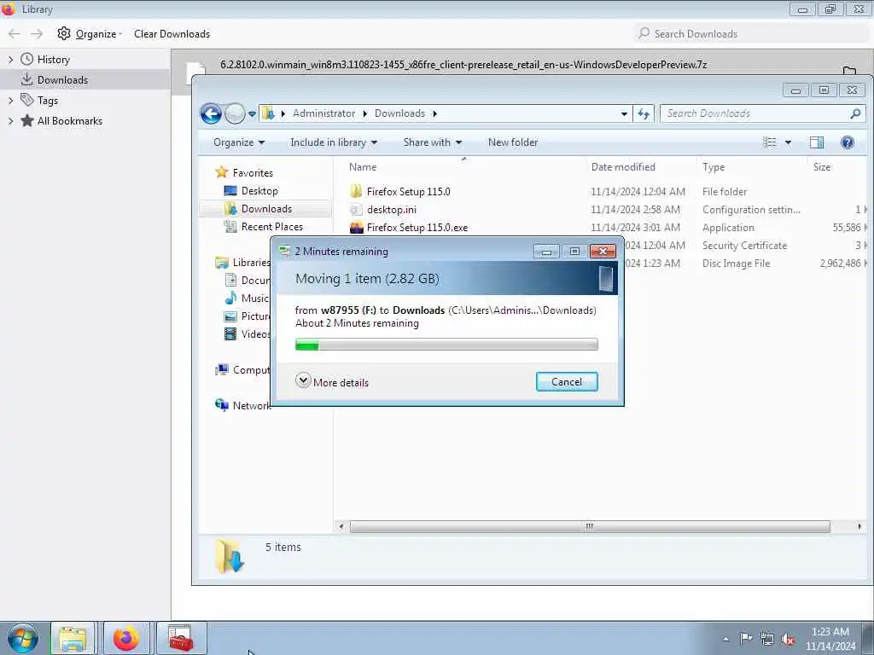This screenshot has width=874, height=655.
Task: Sort by the Name column header
Action: (x=363, y=167)
